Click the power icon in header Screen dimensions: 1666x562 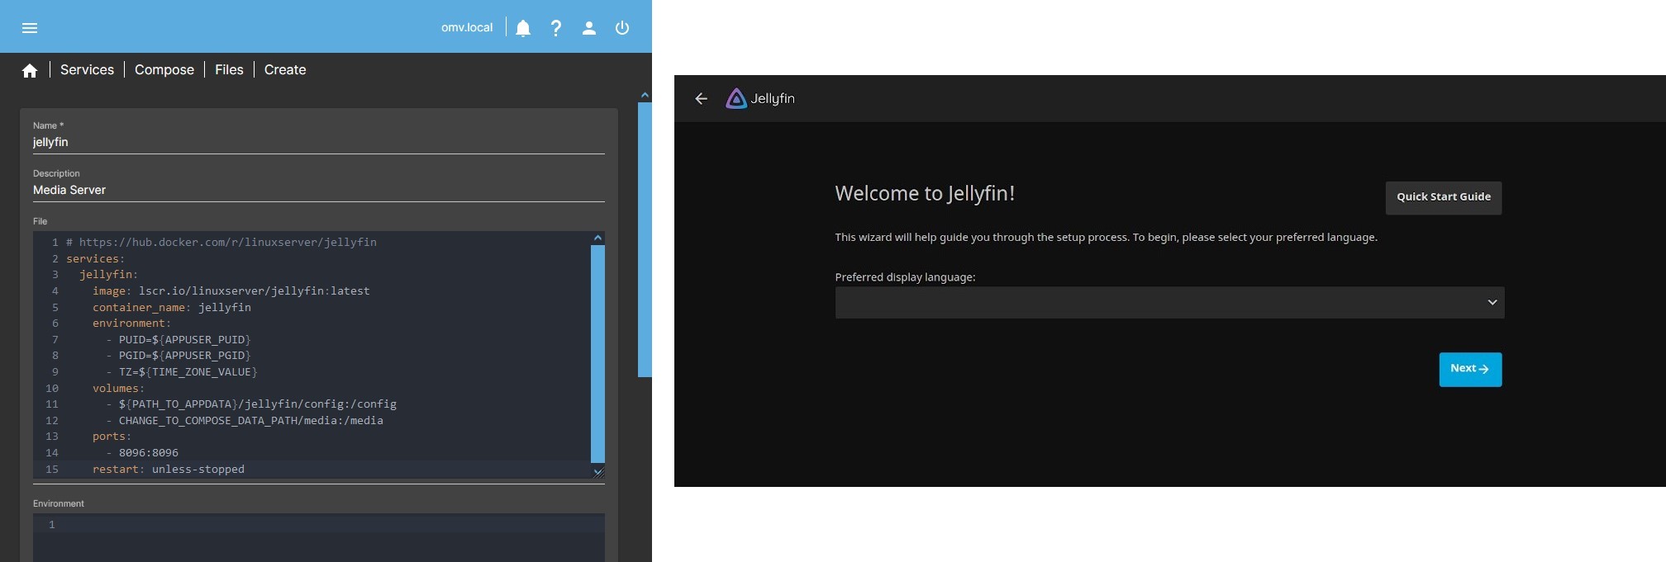622,28
